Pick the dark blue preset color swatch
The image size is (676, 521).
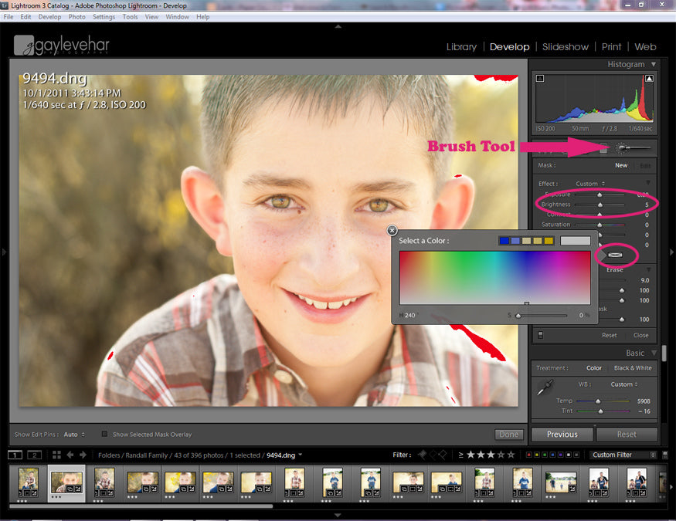504,241
